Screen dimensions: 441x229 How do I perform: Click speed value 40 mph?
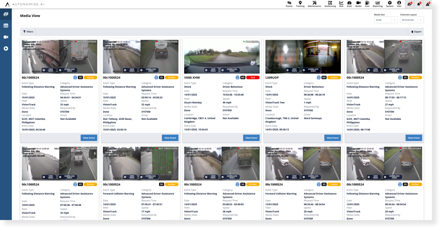[x=226, y=102]
